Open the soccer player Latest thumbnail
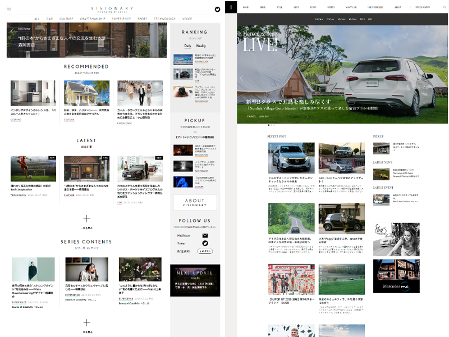This screenshot has width=449, height=337. pyautogui.click(x=33, y=168)
